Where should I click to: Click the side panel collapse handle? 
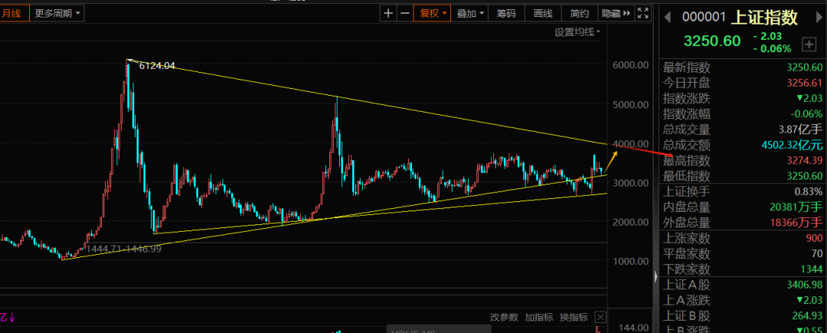pos(656,275)
